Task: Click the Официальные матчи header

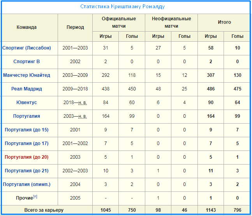Action: click(x=119, y=22)
